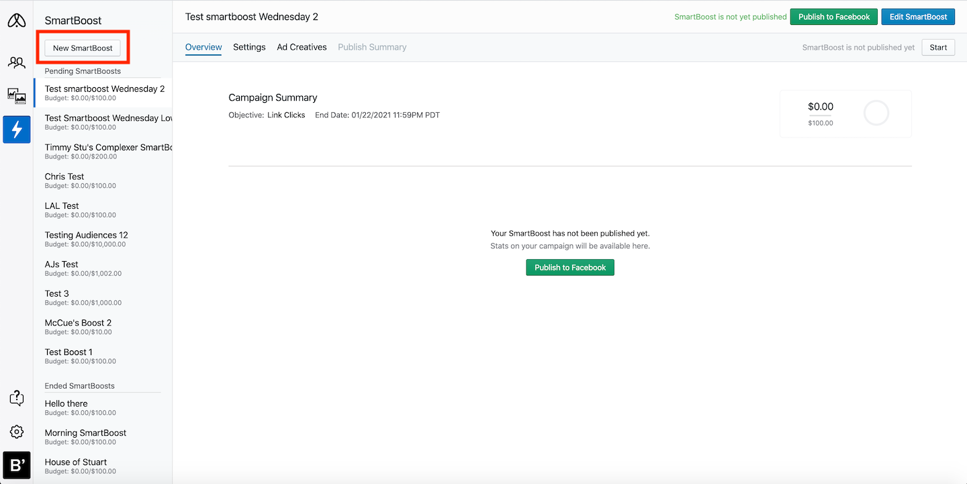The image size is (967, 484).
Task: Click the New SmartBoost button
Action: [83, 48]
